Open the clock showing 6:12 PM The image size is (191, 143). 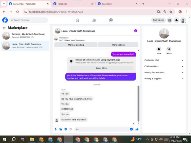(175, 139)
